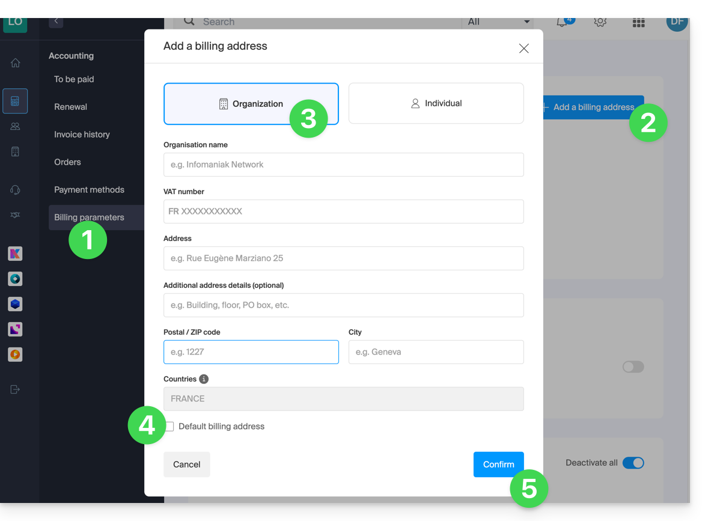The image size is (708, 521).
Task: Collapse the sidebar with the chevron
Action: pos(56,21)
